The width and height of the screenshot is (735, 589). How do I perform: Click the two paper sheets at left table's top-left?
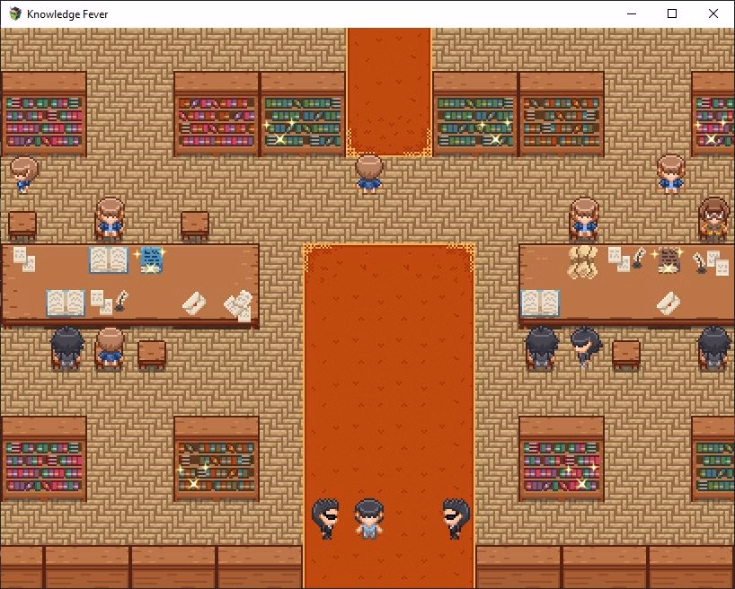coord(24,259)
